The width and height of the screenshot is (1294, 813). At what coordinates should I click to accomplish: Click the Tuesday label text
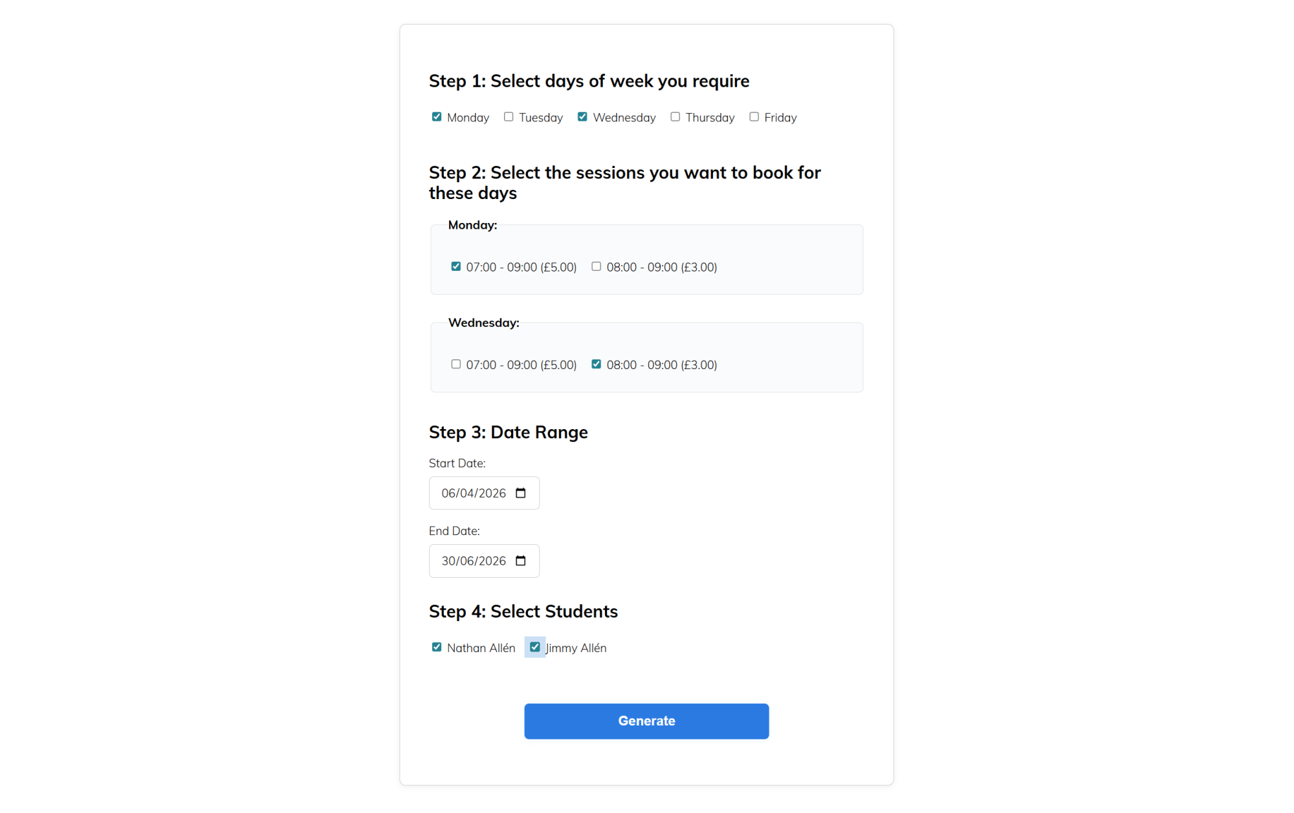(x=540, y=118)
